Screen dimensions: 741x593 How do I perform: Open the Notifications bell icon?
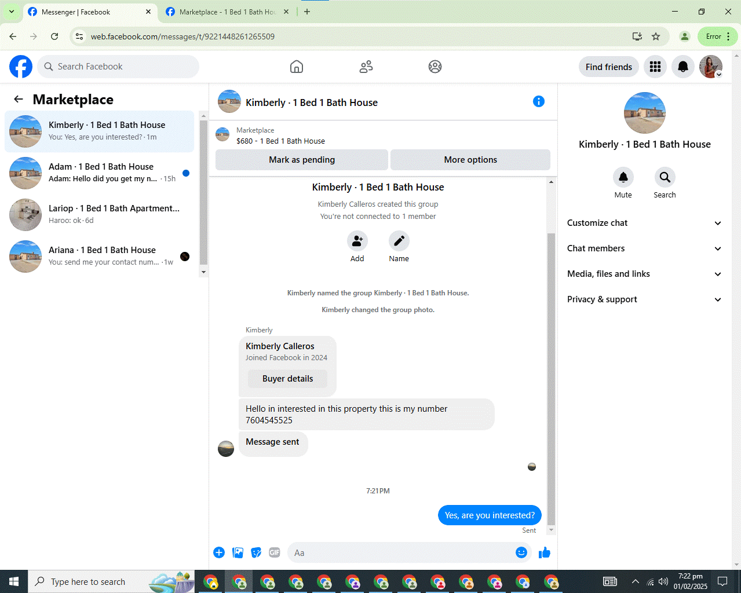point(683,67)
